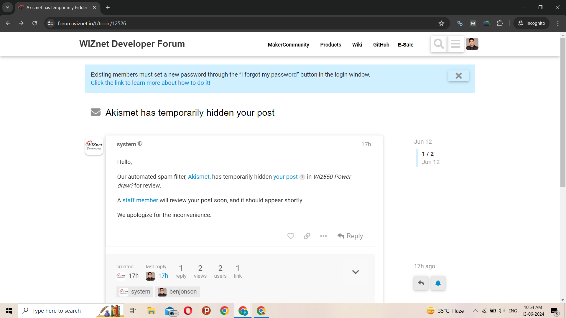Click the link-chain extension icon in the toolbar
The width and height of the screenshot is (566, 318).
pyautogui.click(x=460, y=23)
